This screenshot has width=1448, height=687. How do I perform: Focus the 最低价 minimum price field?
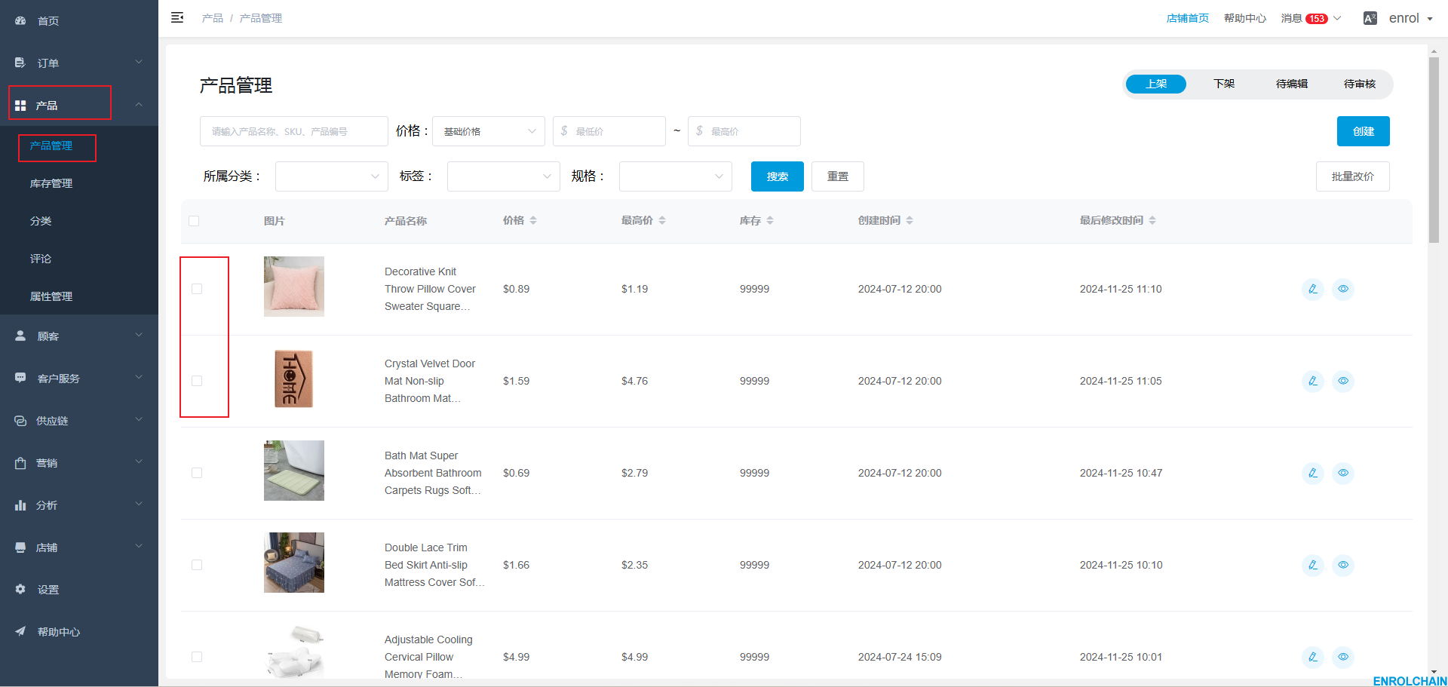pos(609,131)
